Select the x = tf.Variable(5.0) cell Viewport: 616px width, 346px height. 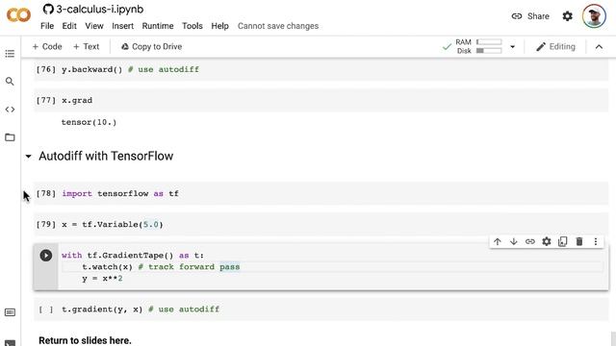click(321, 224)
